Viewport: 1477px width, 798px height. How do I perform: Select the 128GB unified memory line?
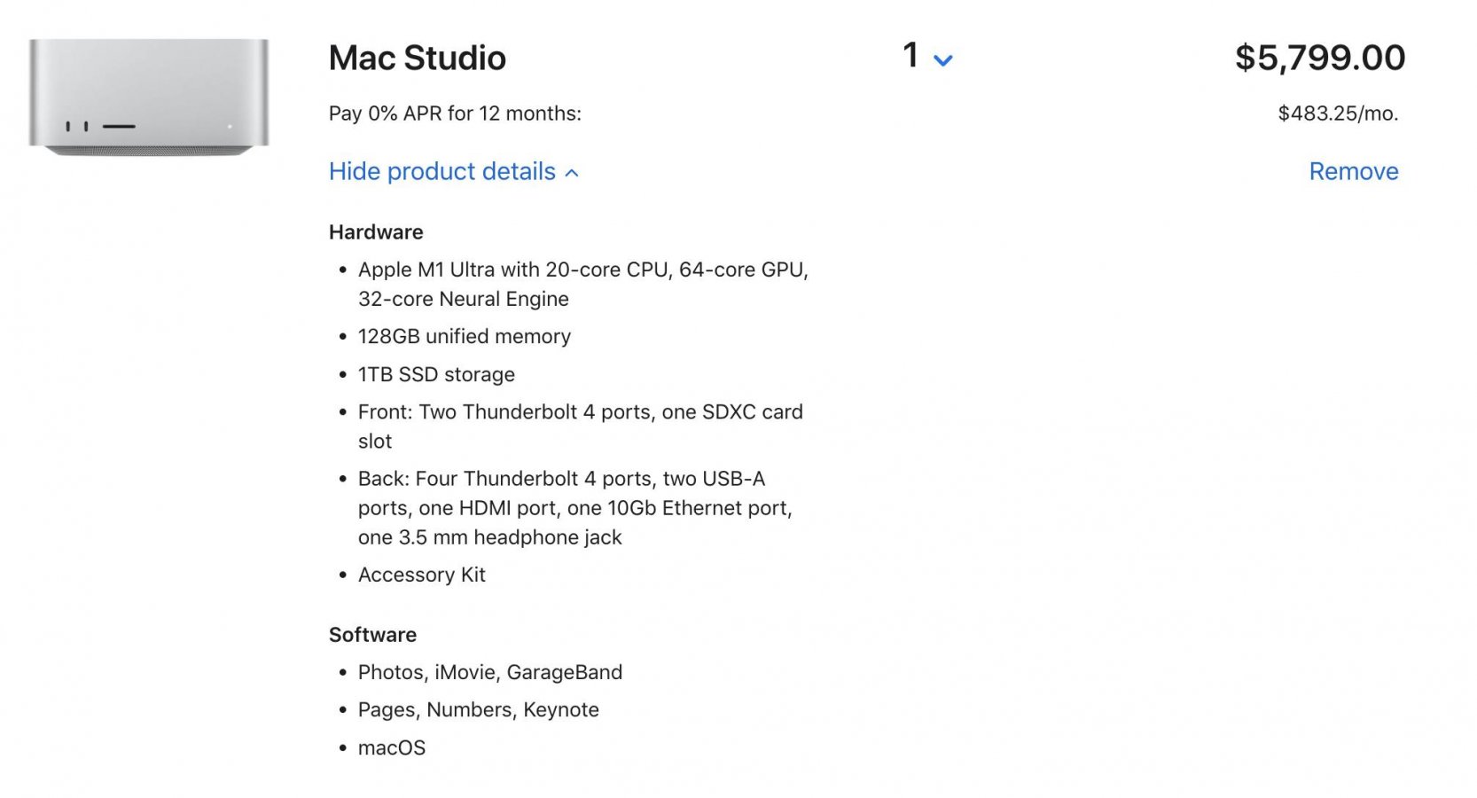(x=465, y=336)
